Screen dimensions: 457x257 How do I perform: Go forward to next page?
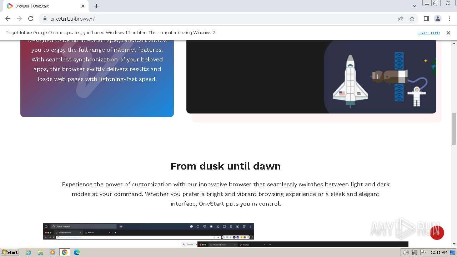[x=19, y=19]
